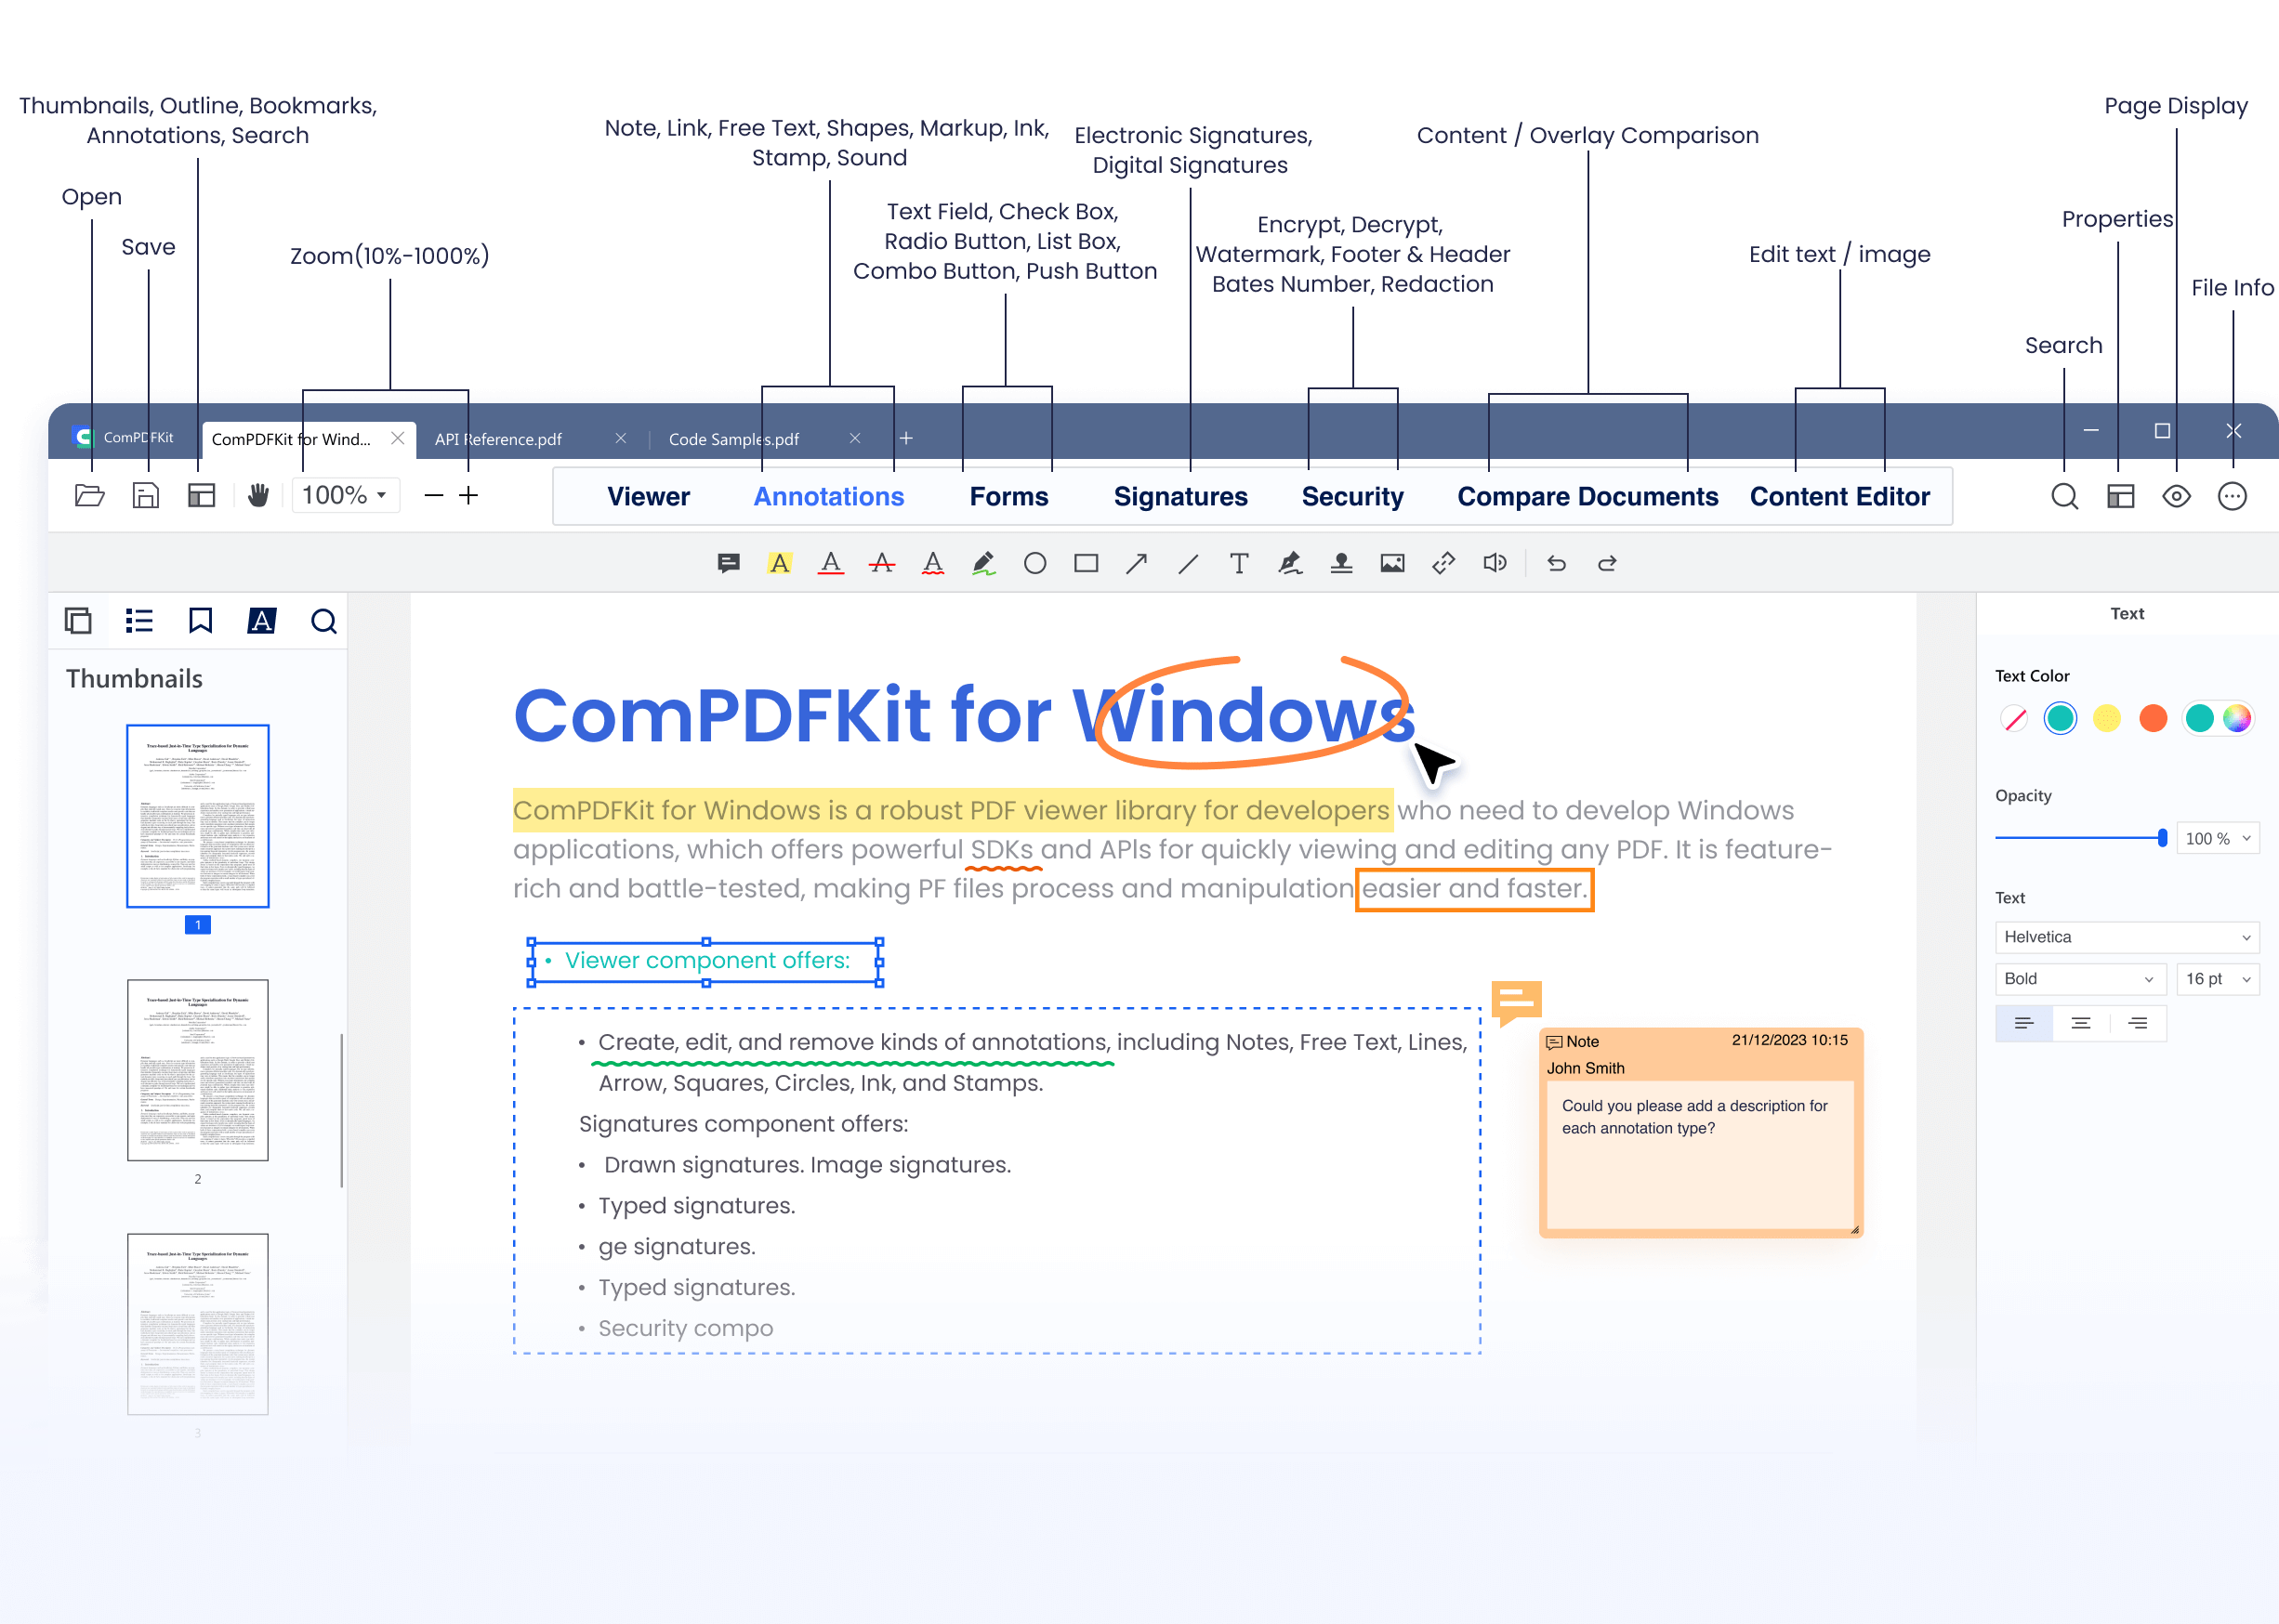Switch to the Compare Documents tab
Viewport: 2279px width, 1624px height.
1587,496
